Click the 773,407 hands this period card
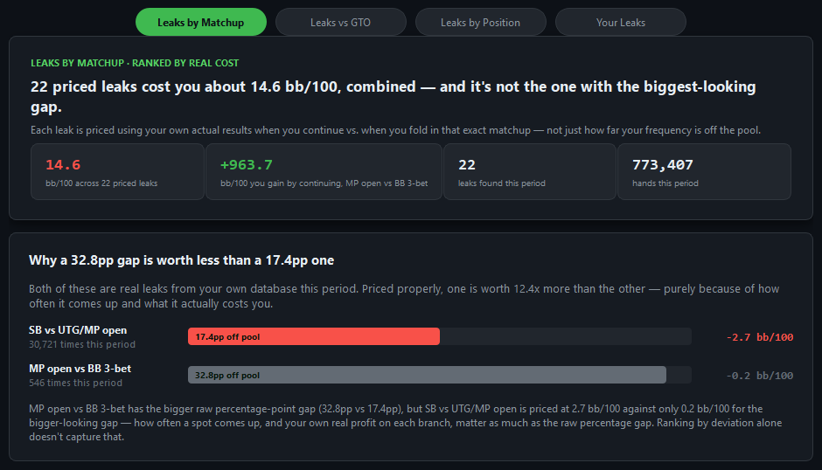 (x=704, y=172)
